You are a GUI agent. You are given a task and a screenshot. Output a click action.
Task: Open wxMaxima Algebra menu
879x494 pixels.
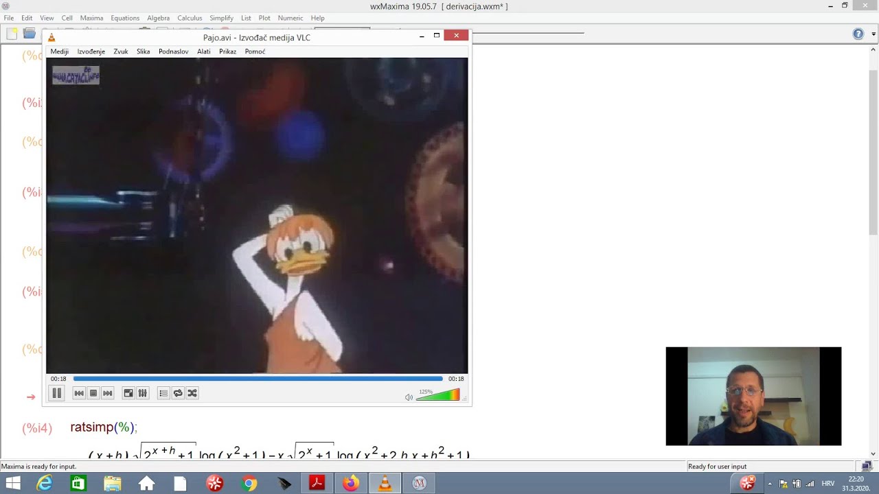tap(159, 18)
